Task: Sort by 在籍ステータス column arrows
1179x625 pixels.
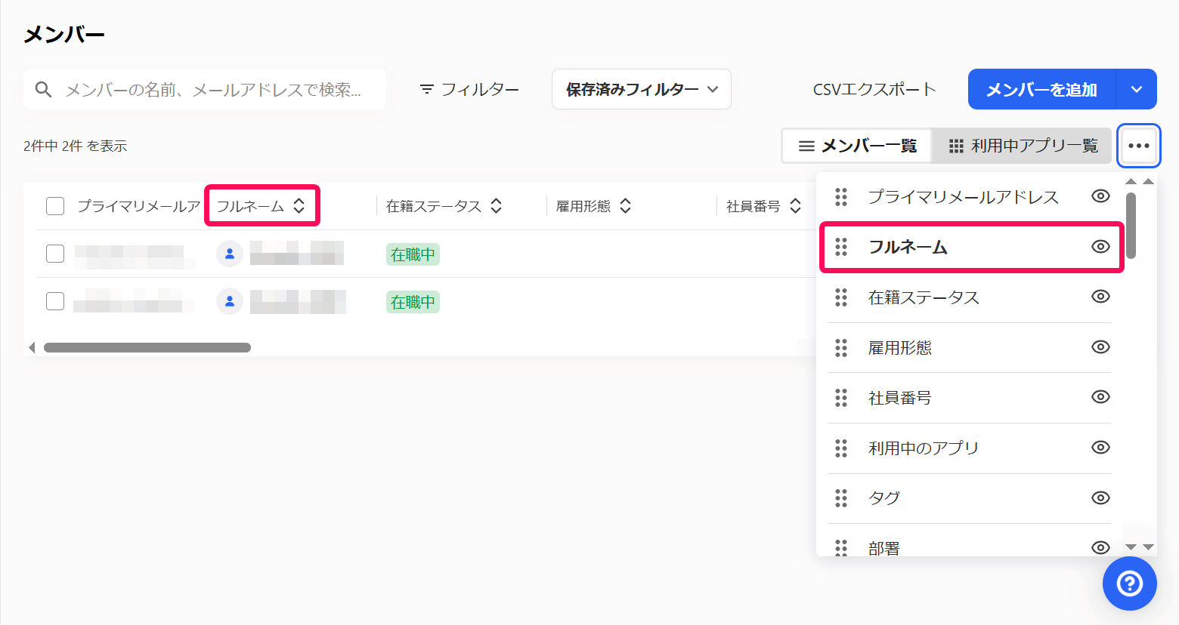Action: click(497, 206)
